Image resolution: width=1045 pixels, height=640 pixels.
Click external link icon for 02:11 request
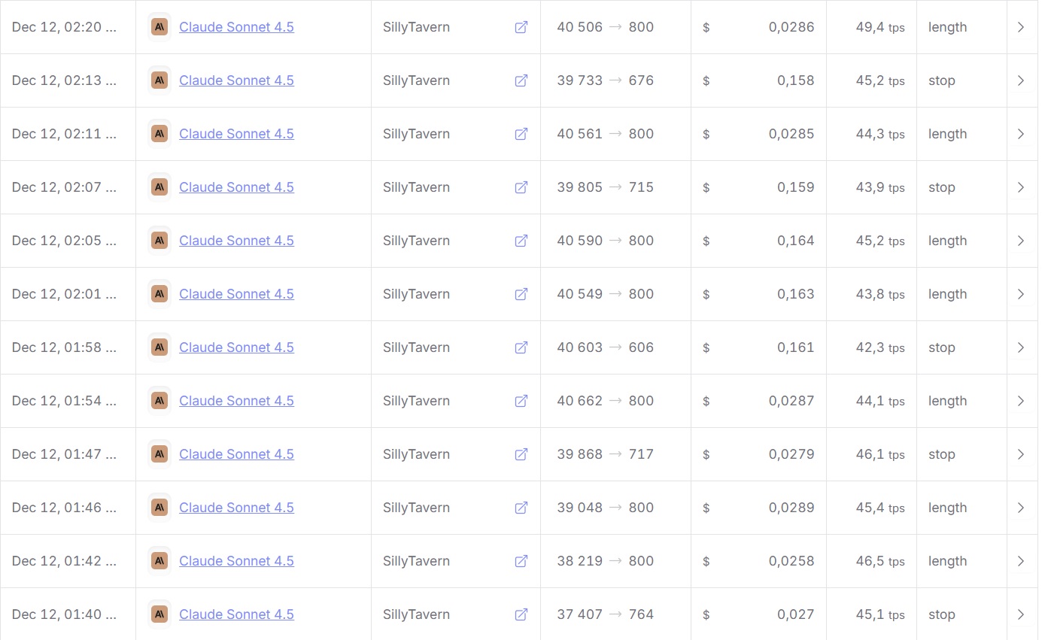click(521, 134)
